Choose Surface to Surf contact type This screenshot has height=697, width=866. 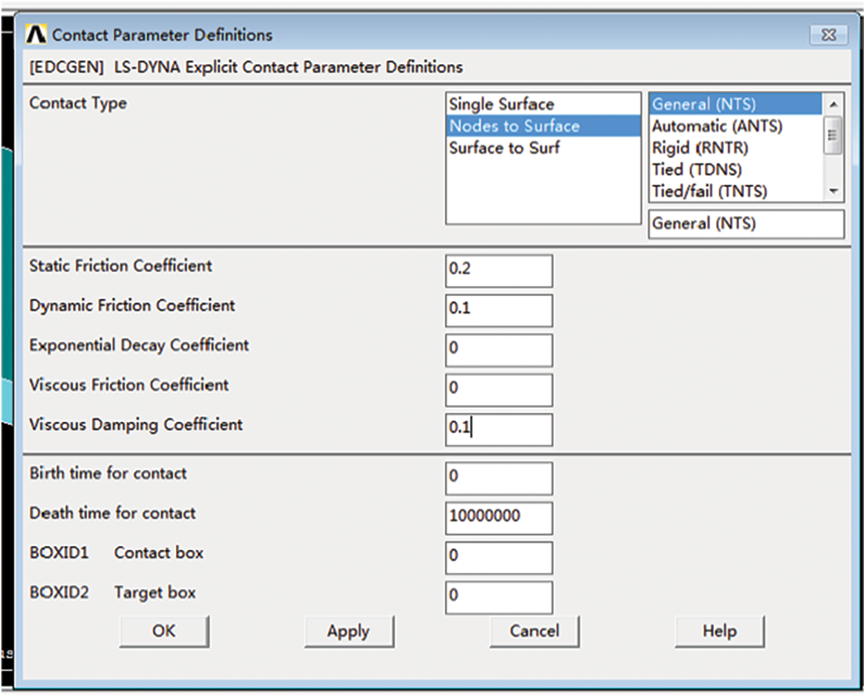tap(504, 148)
